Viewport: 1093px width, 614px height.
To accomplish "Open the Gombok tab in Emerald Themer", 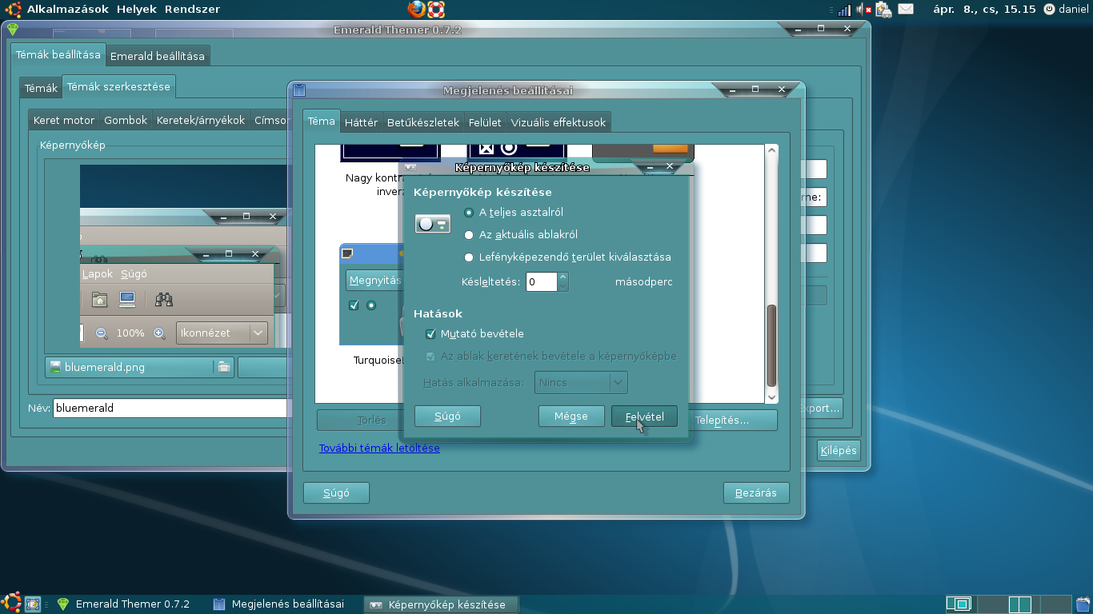I will point(126,120).
